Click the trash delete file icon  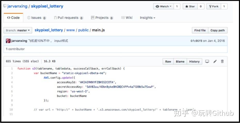click(222, 61)
